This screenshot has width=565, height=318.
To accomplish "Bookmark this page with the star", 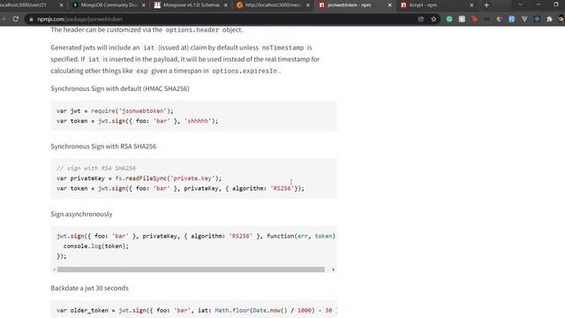I will pos(433,19).
